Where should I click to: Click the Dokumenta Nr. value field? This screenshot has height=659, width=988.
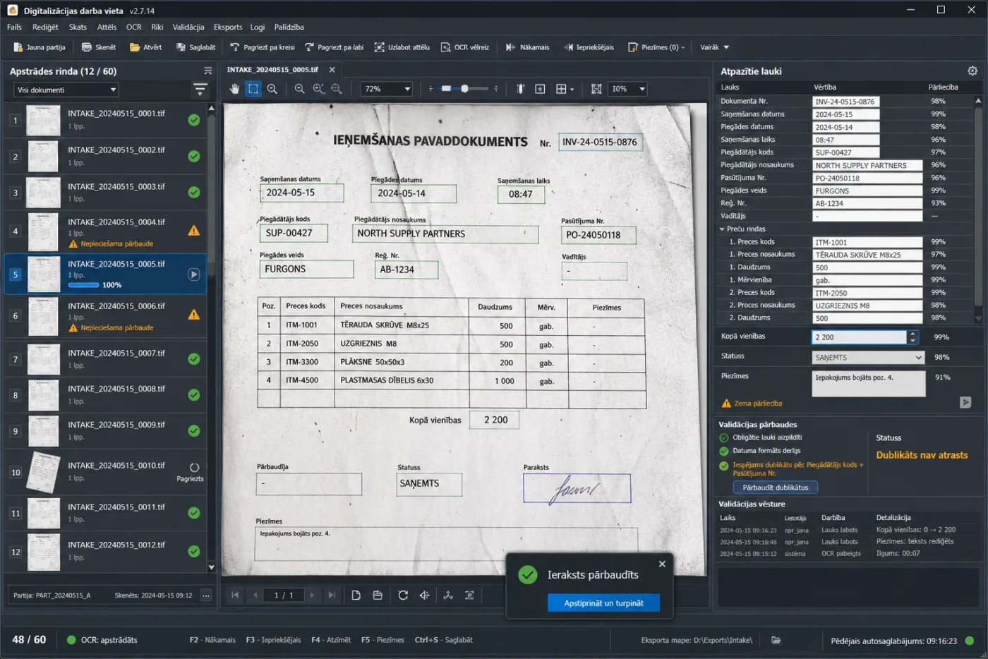(x=845, y=101)
